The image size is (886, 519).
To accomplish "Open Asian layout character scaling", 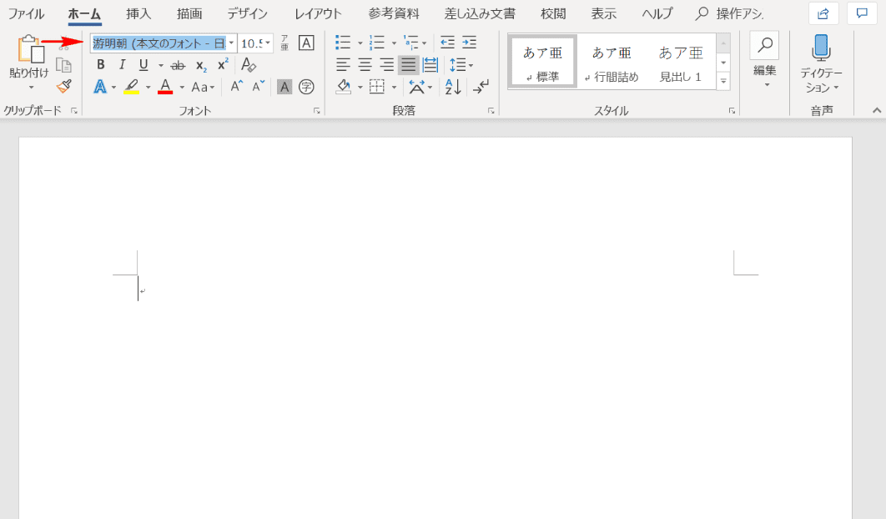I will coord(420,87).
